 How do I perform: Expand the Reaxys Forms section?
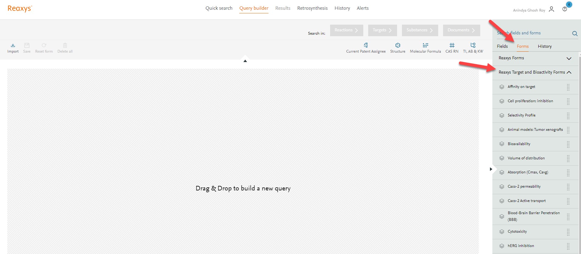[569, 58]
